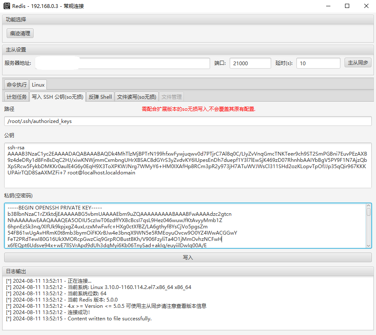Screen dimensions: 376x335
Task: Click the disabled 文件管理 tab
Action: 171,97
